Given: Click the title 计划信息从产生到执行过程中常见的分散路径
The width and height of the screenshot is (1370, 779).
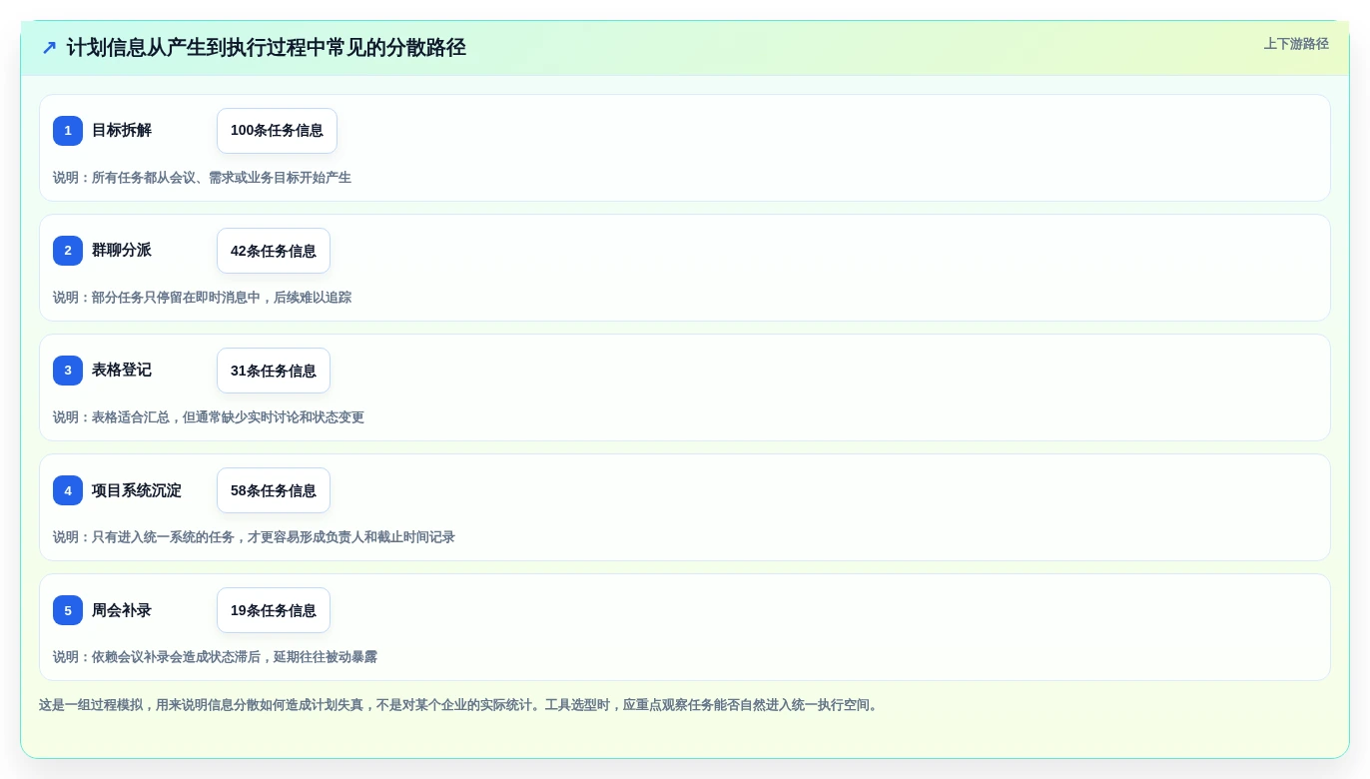Looking at the screenshot, I should tap(267, 48).
